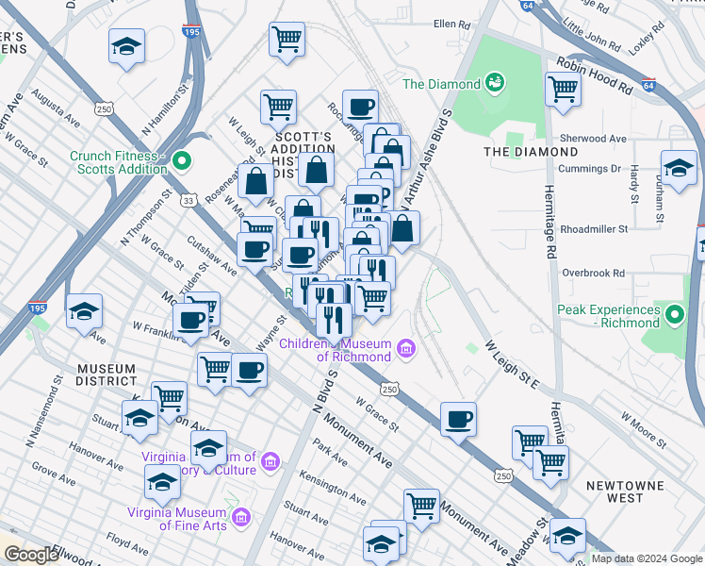Click the school marker near Stuart Ave in Museum District
This screenshot has width=705, height=566.
pos(139,419)
